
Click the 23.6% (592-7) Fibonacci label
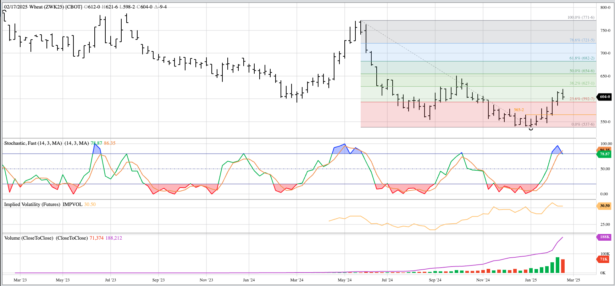coord(582,99)
